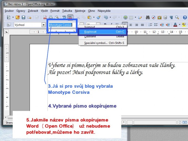Open the Undo history dropdown arrow
The image size is (188, 141).
pos(110,17)
